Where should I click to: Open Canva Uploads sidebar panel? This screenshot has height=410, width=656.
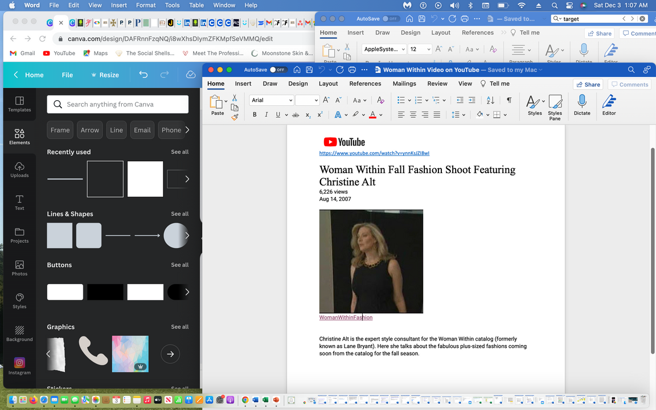pyautogui.click(x=19, y=169)
